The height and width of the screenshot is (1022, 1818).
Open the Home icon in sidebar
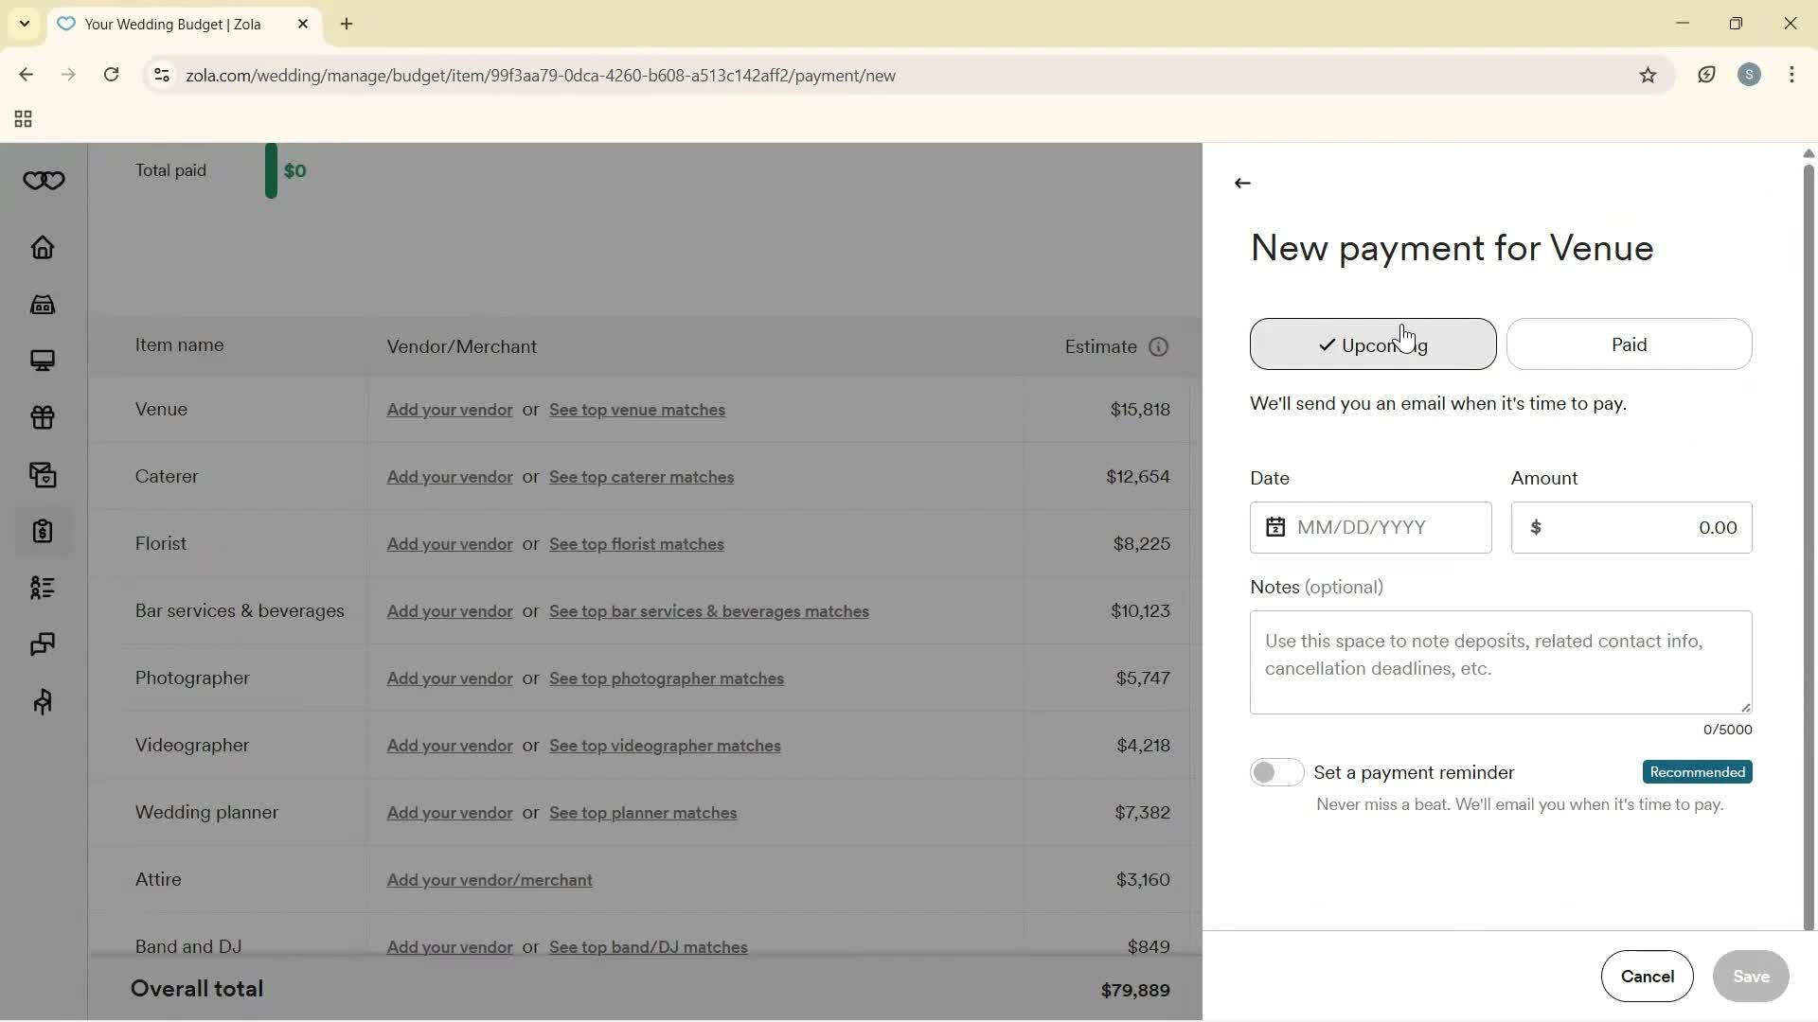(43, 248)
